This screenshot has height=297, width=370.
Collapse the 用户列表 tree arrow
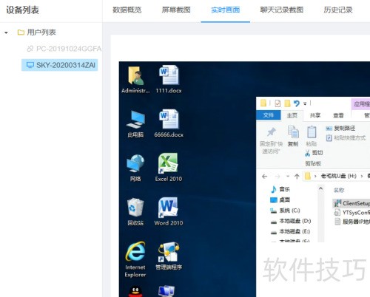click(x=6, y=33)
